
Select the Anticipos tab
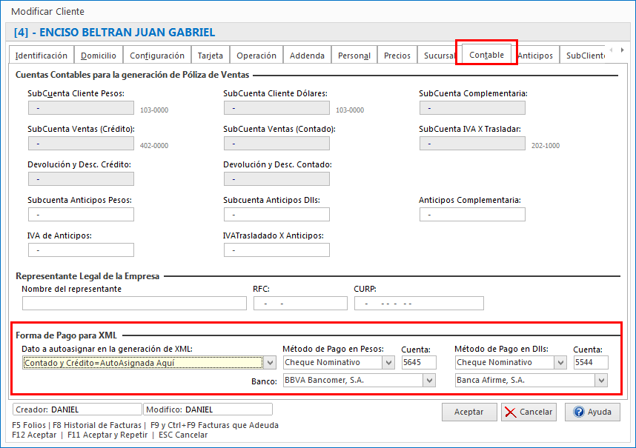point(535,55)
